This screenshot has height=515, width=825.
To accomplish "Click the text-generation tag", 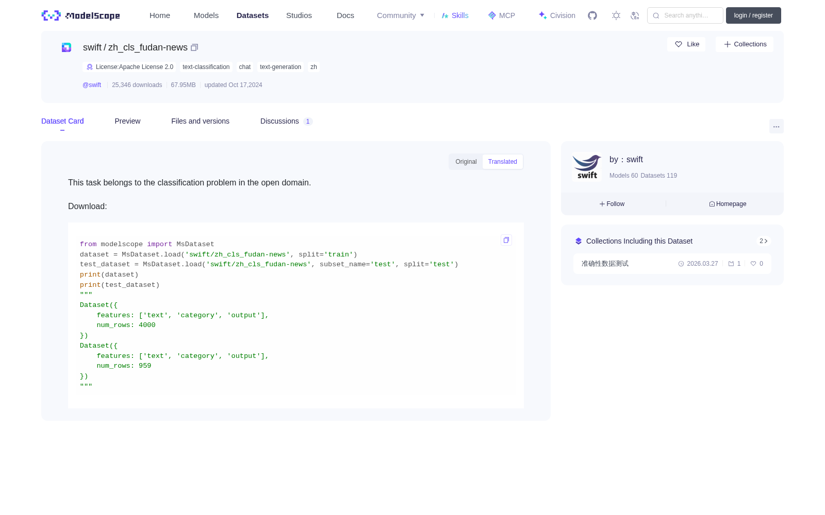I will click(x=280, y=67).
